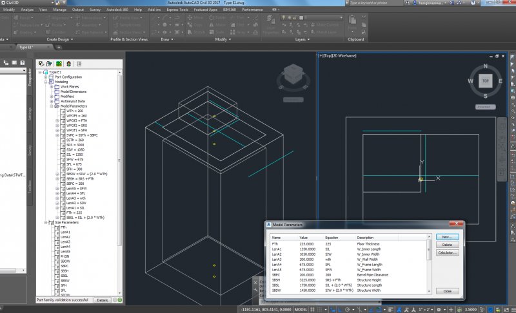Toggle polar tracking in the status bar
Screen dimensions: 516x313
[347, 309]
